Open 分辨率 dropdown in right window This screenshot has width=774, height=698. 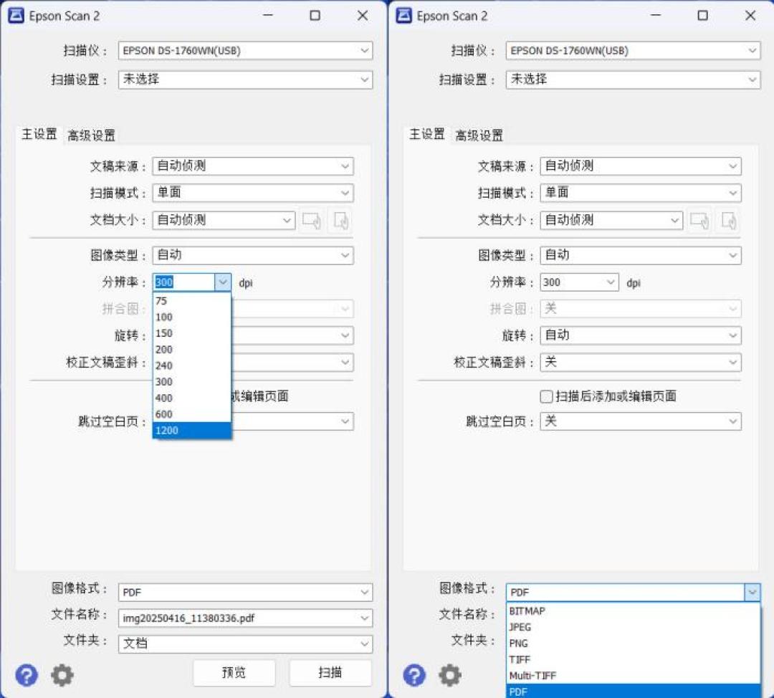click(x=580, y=282)
